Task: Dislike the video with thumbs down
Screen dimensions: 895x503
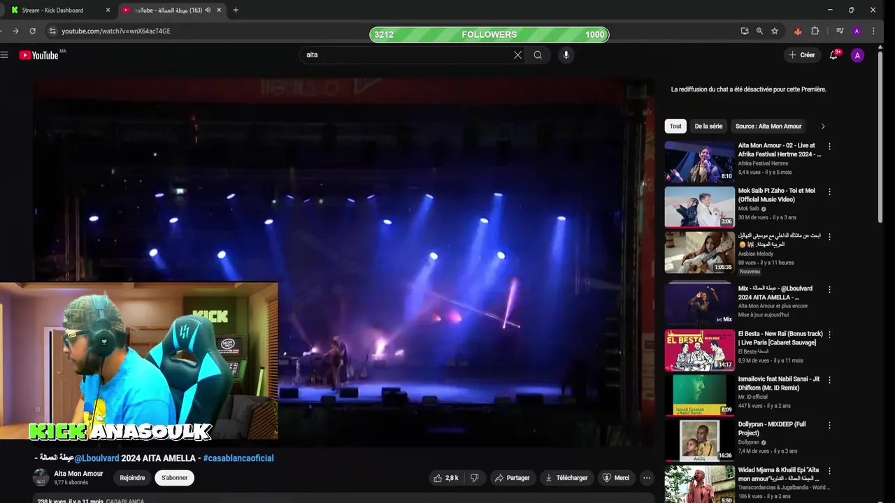Action: (474, 478)
